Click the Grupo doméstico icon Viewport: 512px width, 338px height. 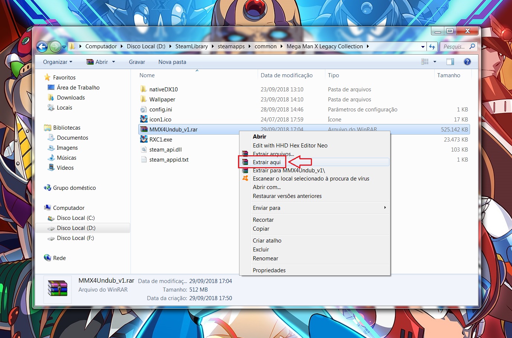coord(47,188)
